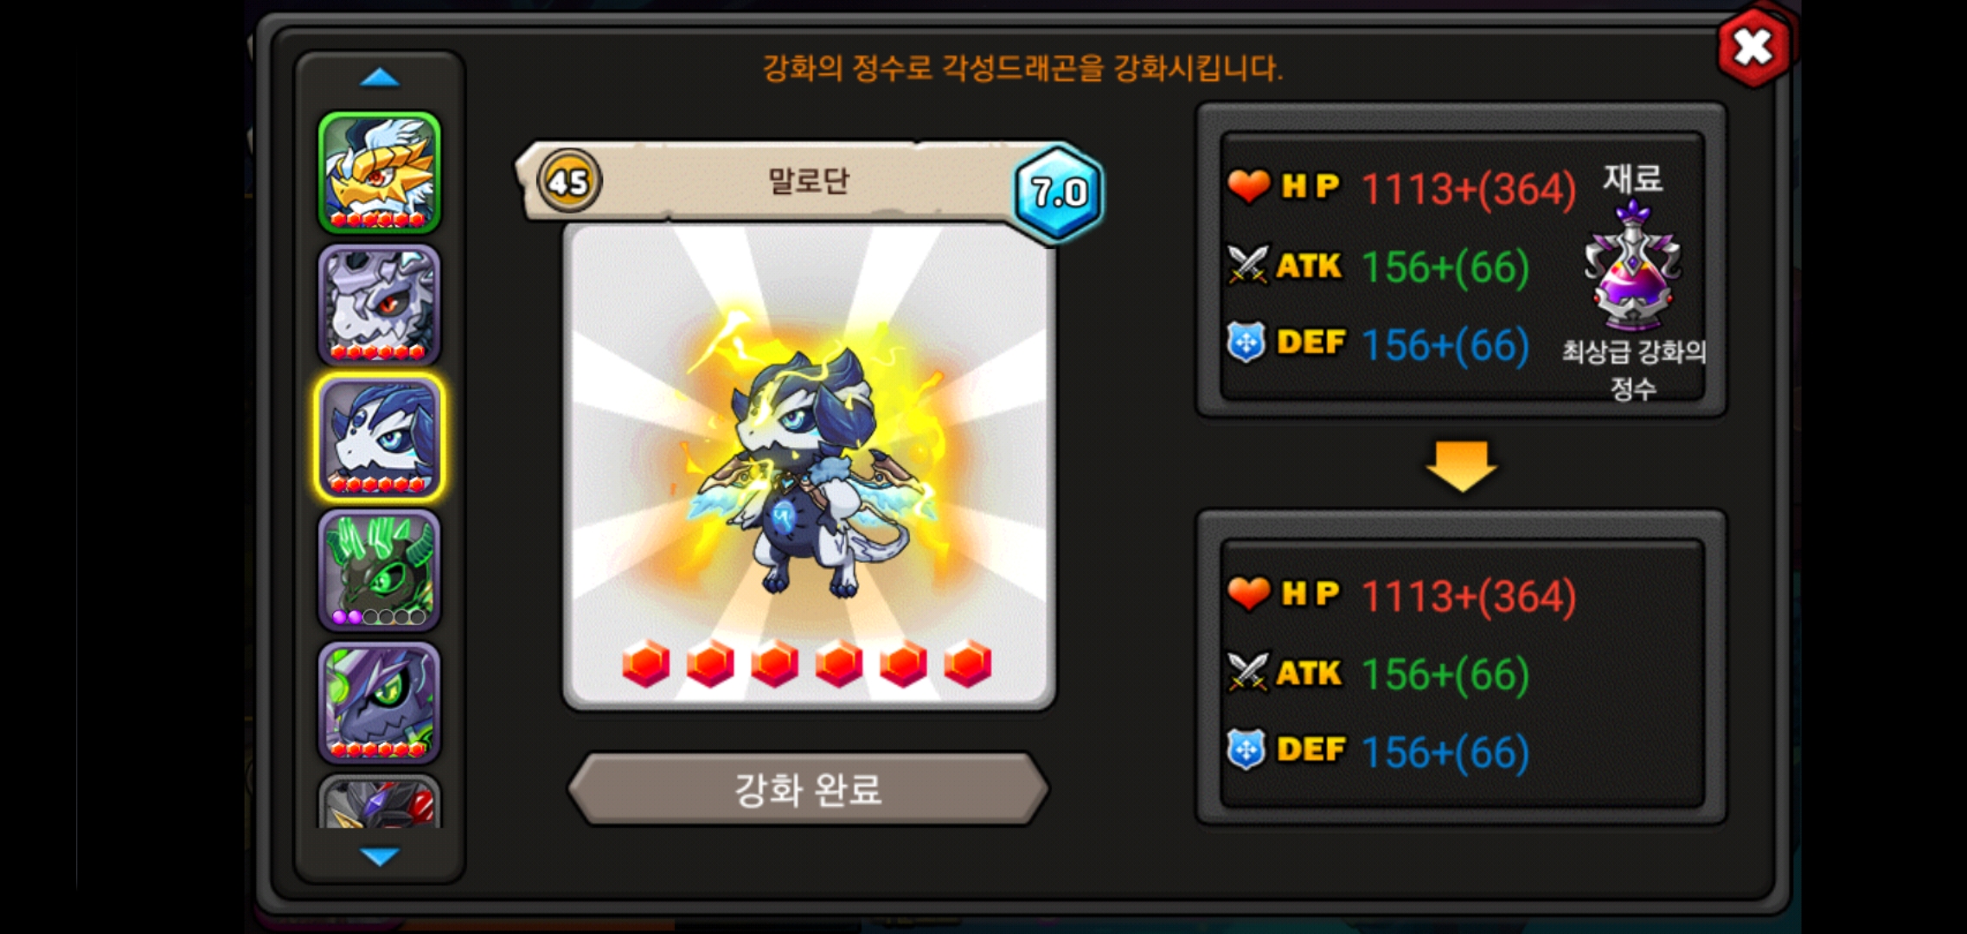Select the highlighted blue Malodan portrait

(x=380, y=438)
